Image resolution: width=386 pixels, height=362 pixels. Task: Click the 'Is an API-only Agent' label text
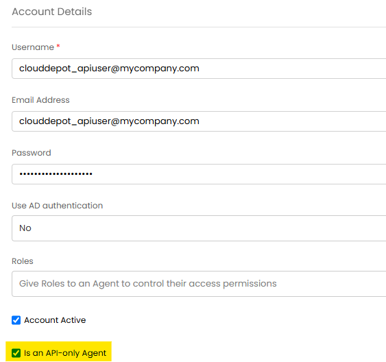coord(65,353)
